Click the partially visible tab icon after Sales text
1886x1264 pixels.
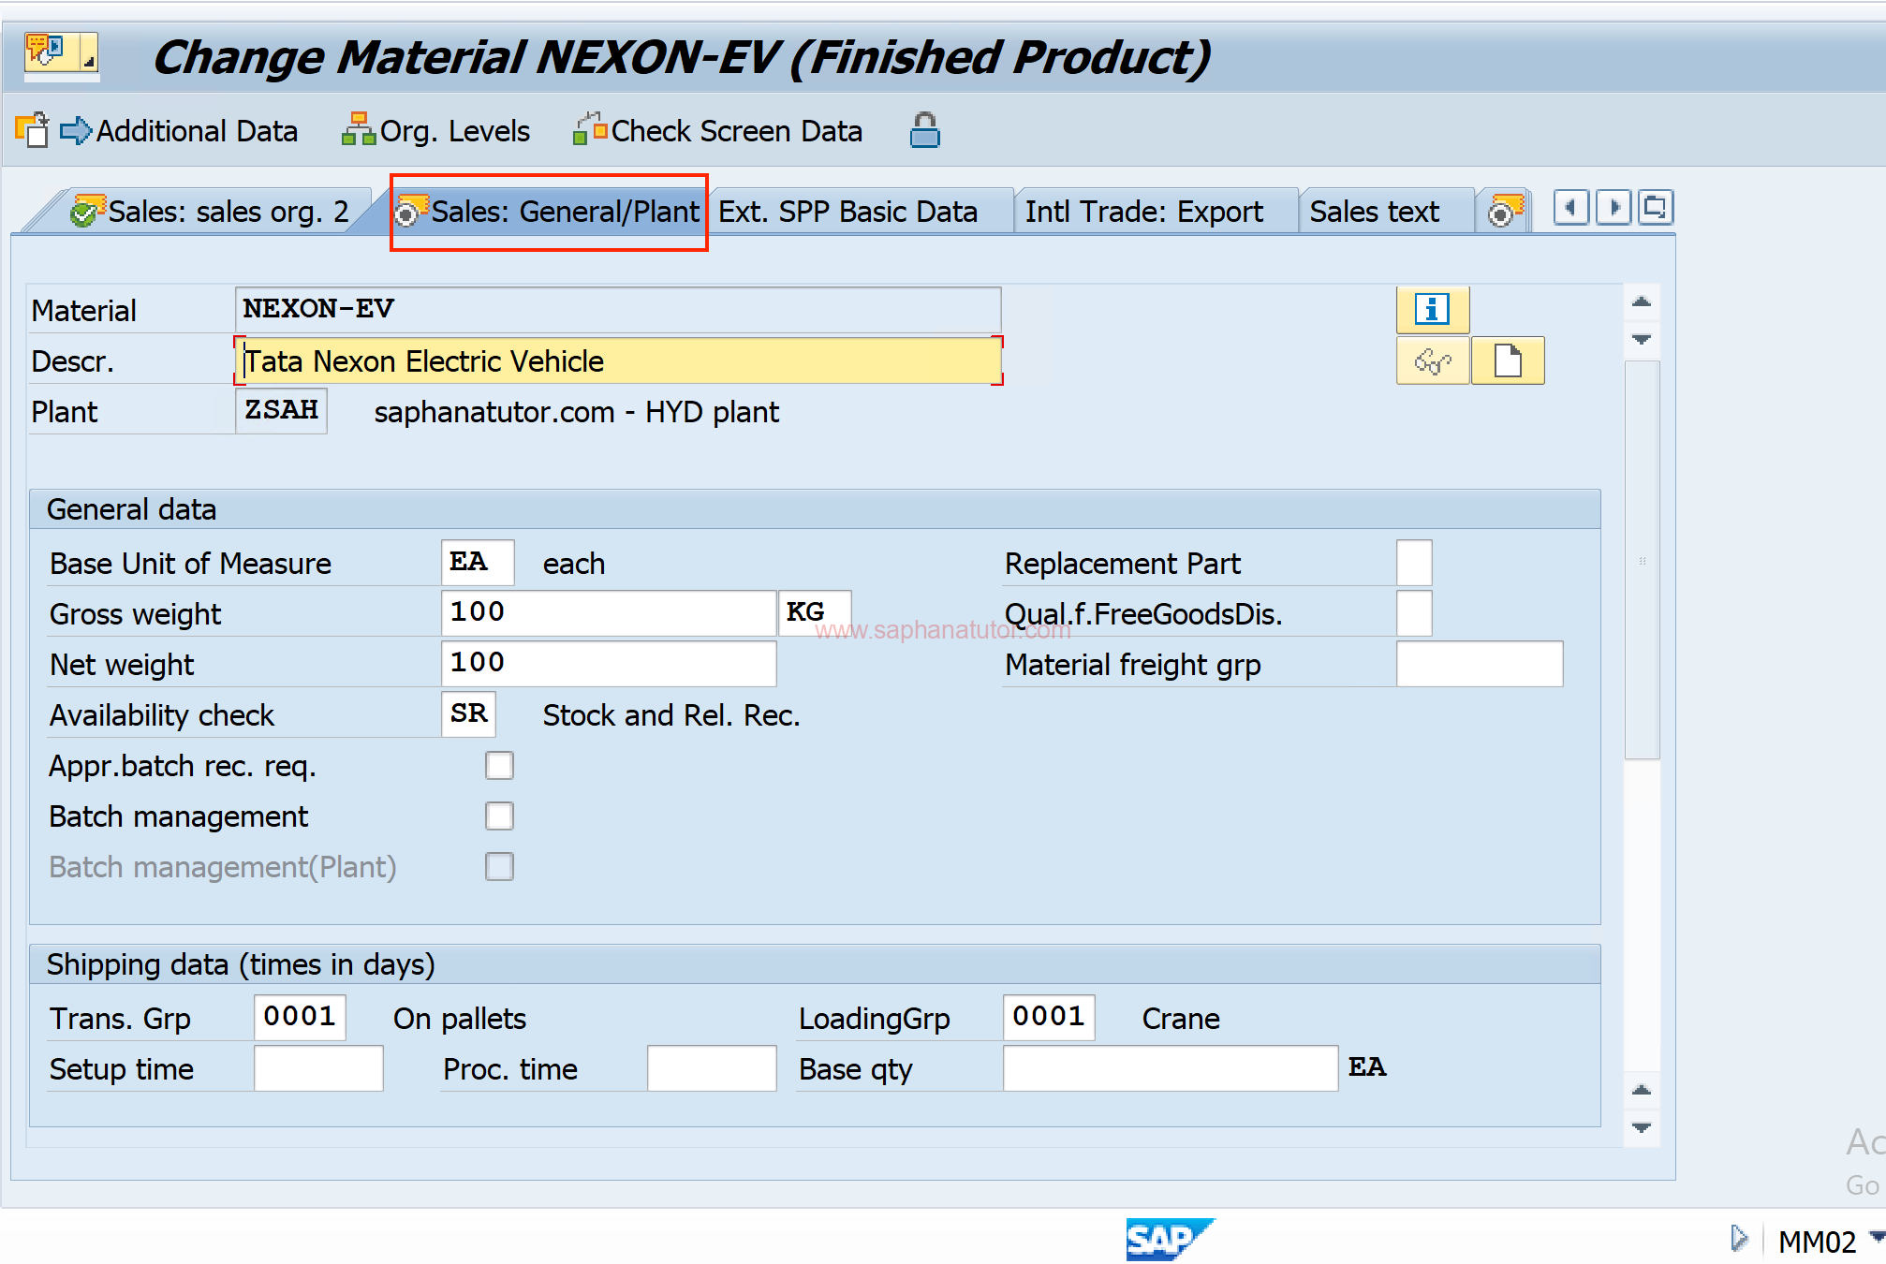(x=1504, y=211)
